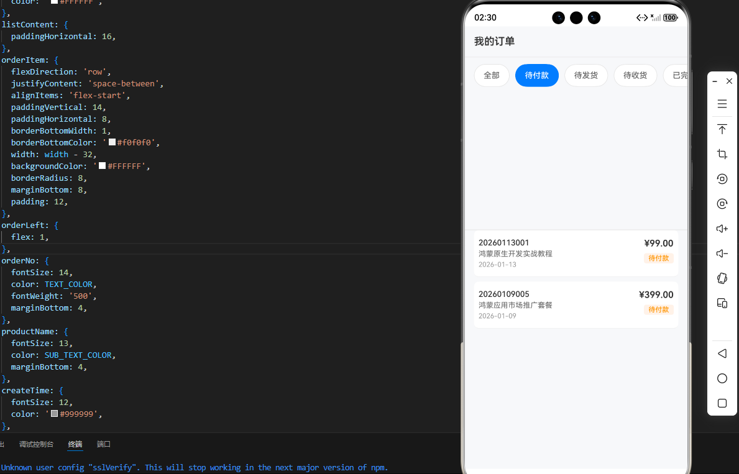Screen dimensions: 739x474
Task: Rotate the emulator screen clockwise
Action: [722, 204]
